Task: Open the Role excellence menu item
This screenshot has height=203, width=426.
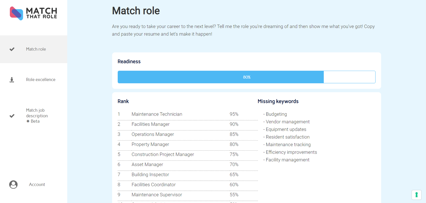Action: (34, 79)
